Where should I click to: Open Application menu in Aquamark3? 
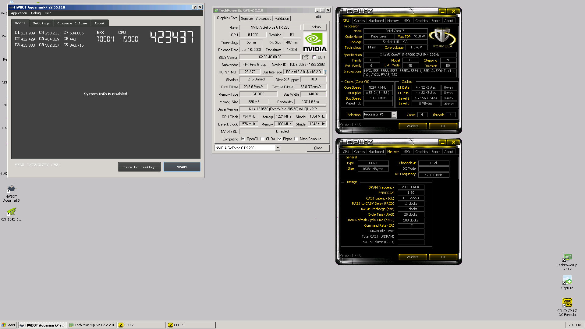point(19,13)
